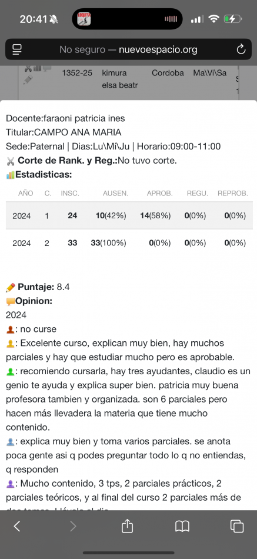Reload page with the refresh icon
Image resolution: width=257 pixels, height=559 pixels.
241,49
